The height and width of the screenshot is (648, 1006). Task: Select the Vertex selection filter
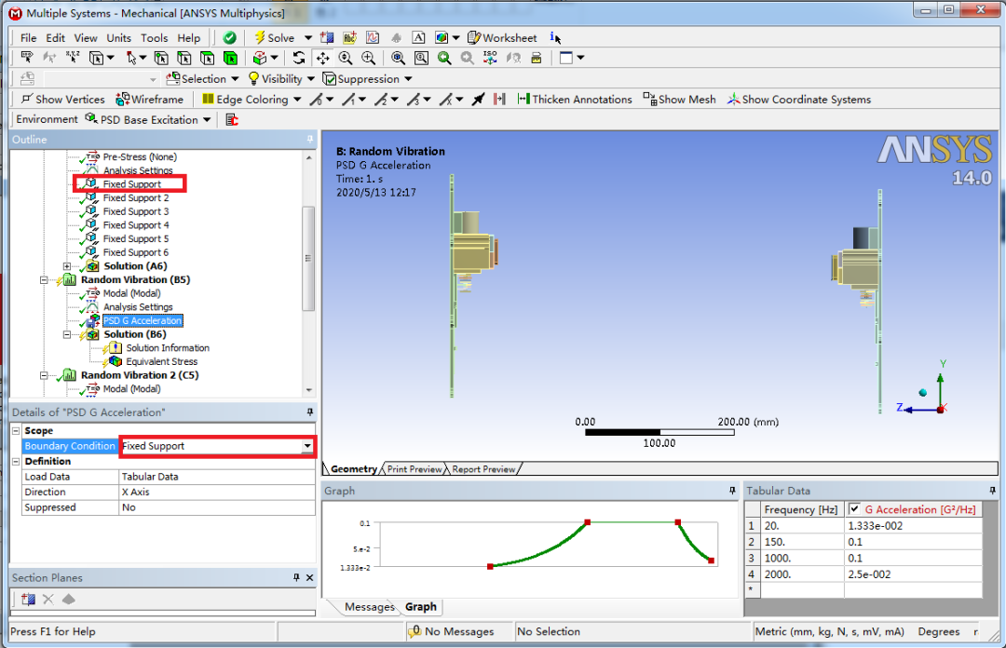click(161, 58)
